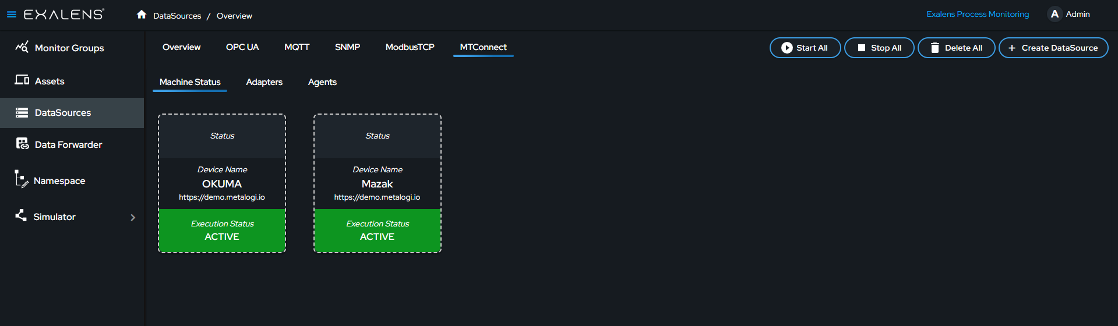Switch to the ModbusTCP tab

click(410, 47)
